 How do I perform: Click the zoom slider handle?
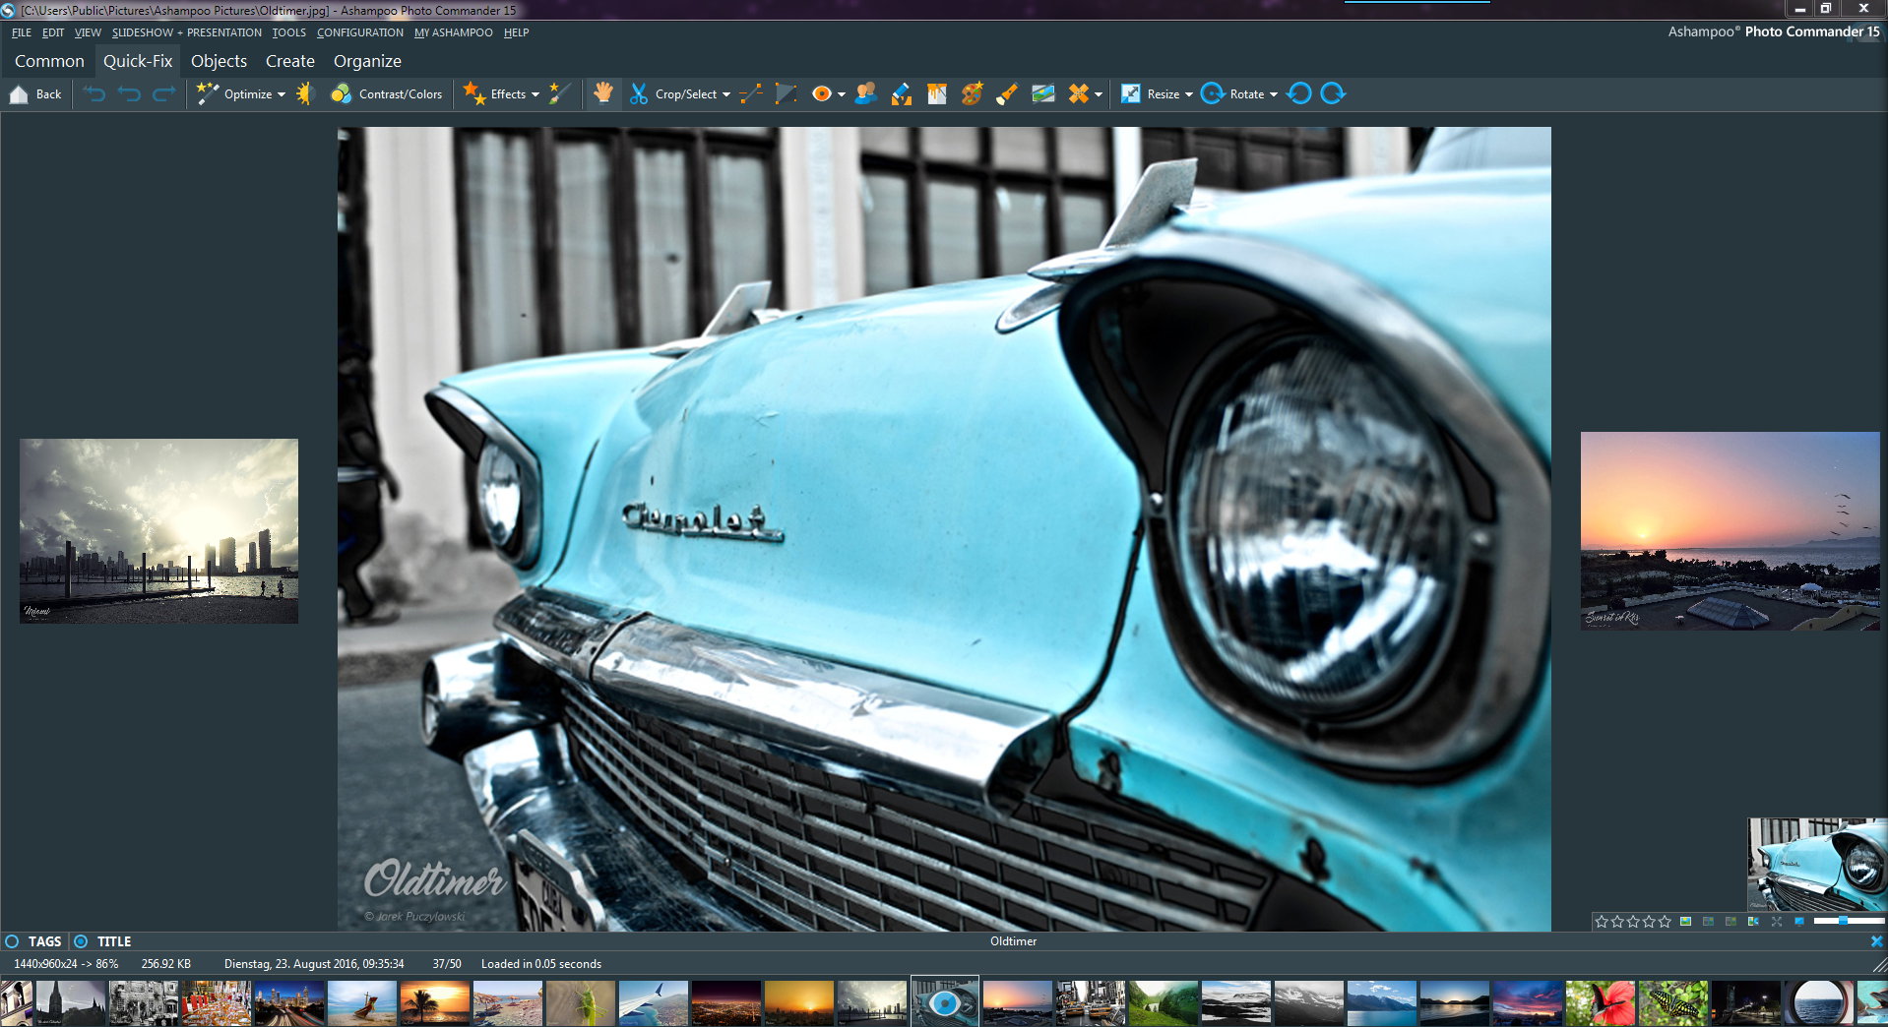point(1843,921)
